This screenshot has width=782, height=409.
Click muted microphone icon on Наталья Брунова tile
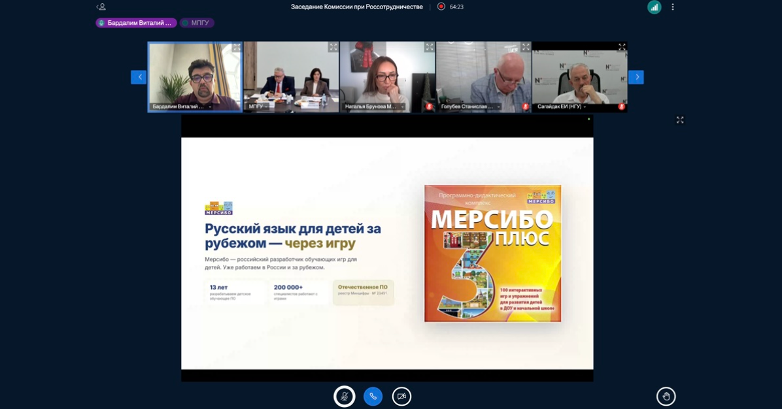[x=429, y=106]
